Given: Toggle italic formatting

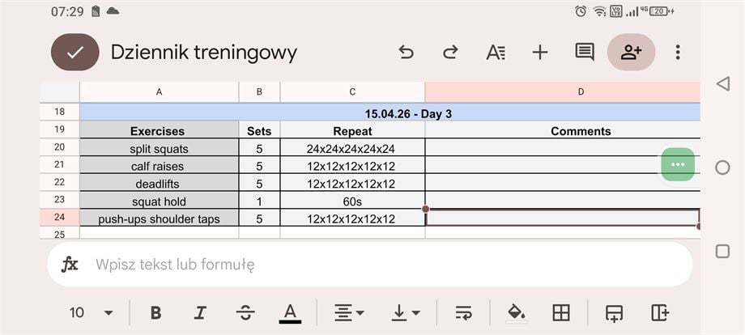Looking at the screenshot, I should point(200,312).
